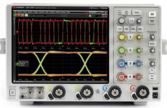167x108 pixels.
Task: Push the Auto Trig'd key
Action: (x=152, y=77)
